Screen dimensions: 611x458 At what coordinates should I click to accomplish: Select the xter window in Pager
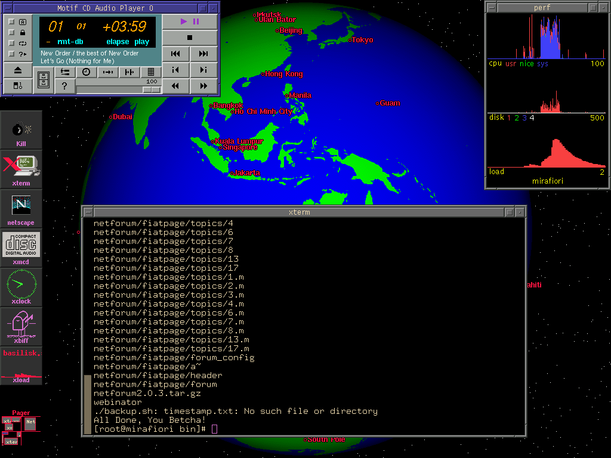click(12, 442)
